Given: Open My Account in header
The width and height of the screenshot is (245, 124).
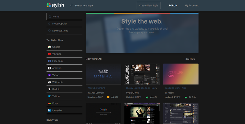Looking at the screenshot, I should coord(191,5).
